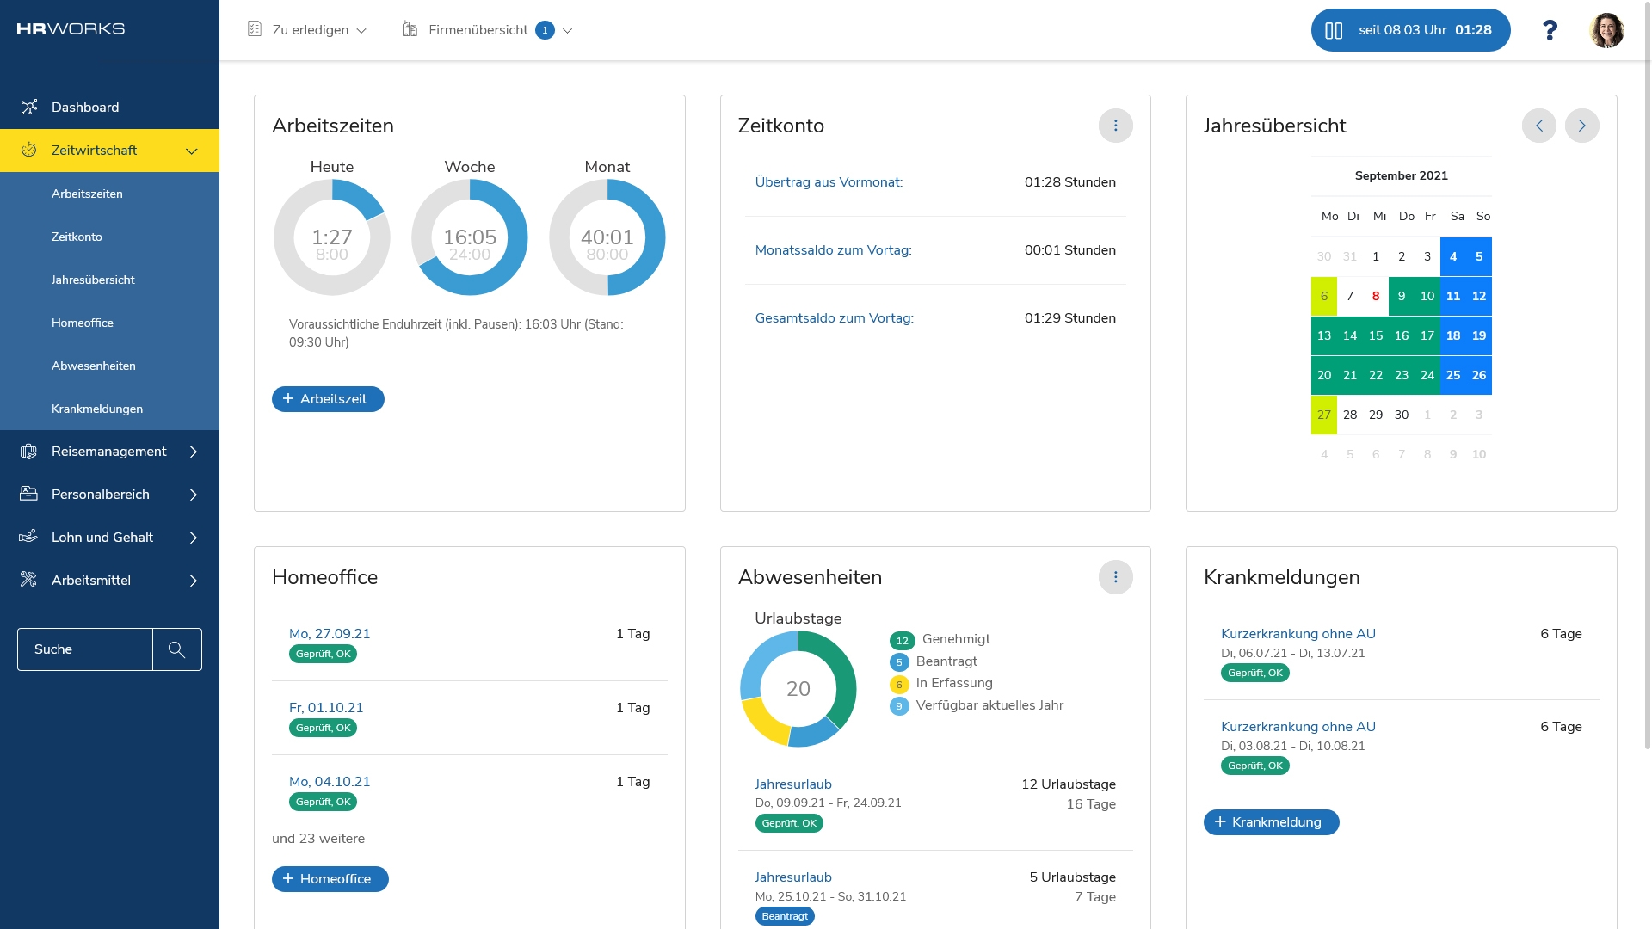Expand the Reisemanagement menu
1652x929 pixels.
click(x=193, y=452)
